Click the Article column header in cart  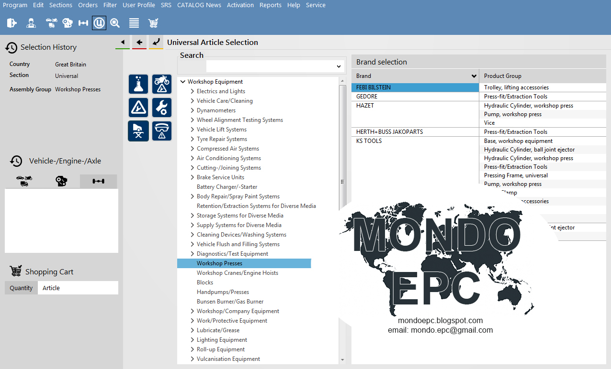(78, 288)
